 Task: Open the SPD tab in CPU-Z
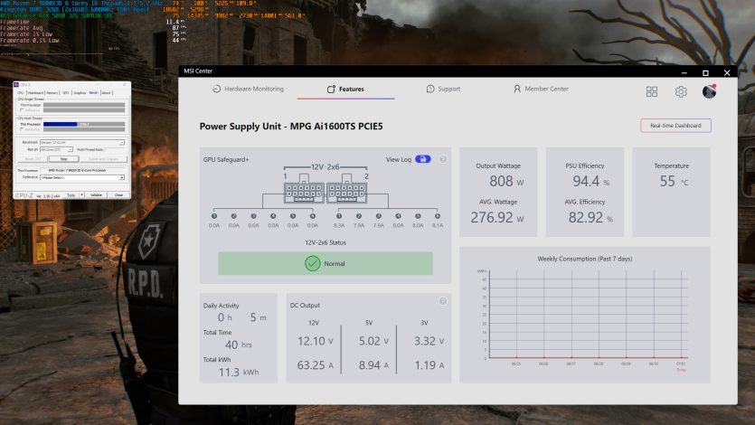tap(65, 93)
